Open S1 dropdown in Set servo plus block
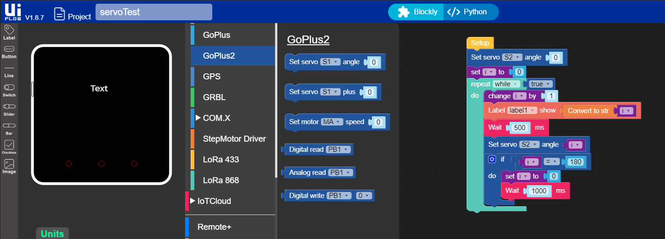 330,92
